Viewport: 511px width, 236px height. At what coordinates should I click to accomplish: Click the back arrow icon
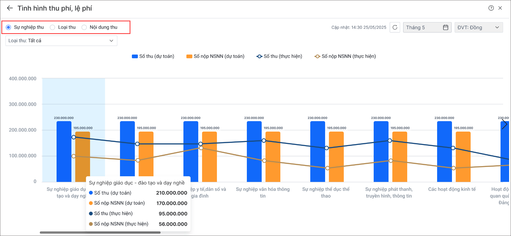(x=10, y=8)
